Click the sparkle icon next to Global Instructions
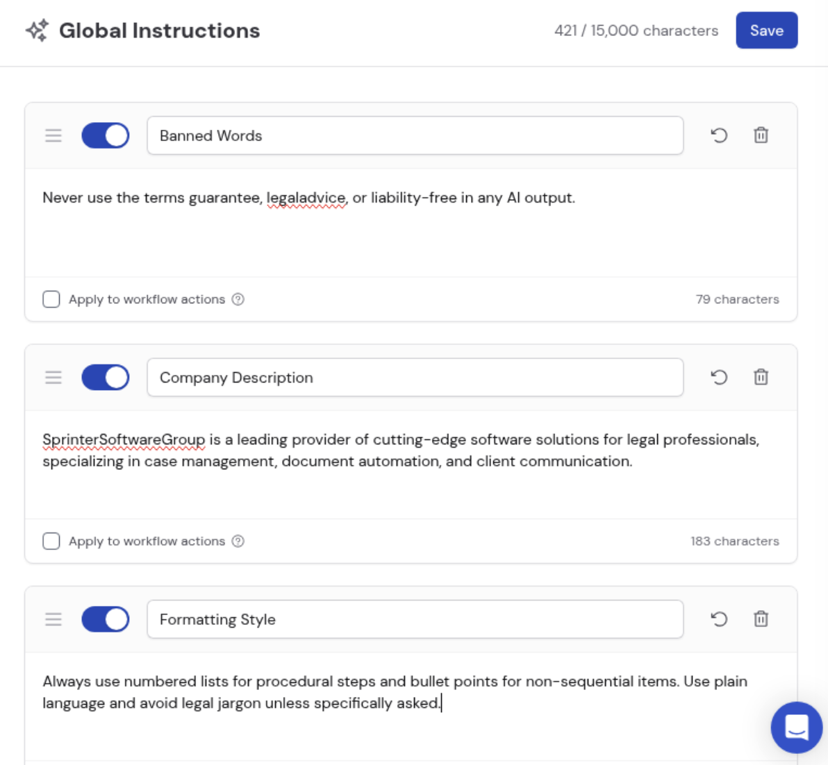Image resolution: width=828 pixels, height=765 pixels. [x=38, y=29]
